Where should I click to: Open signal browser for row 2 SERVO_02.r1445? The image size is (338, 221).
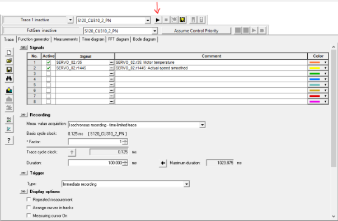click(x=111, y=68)
